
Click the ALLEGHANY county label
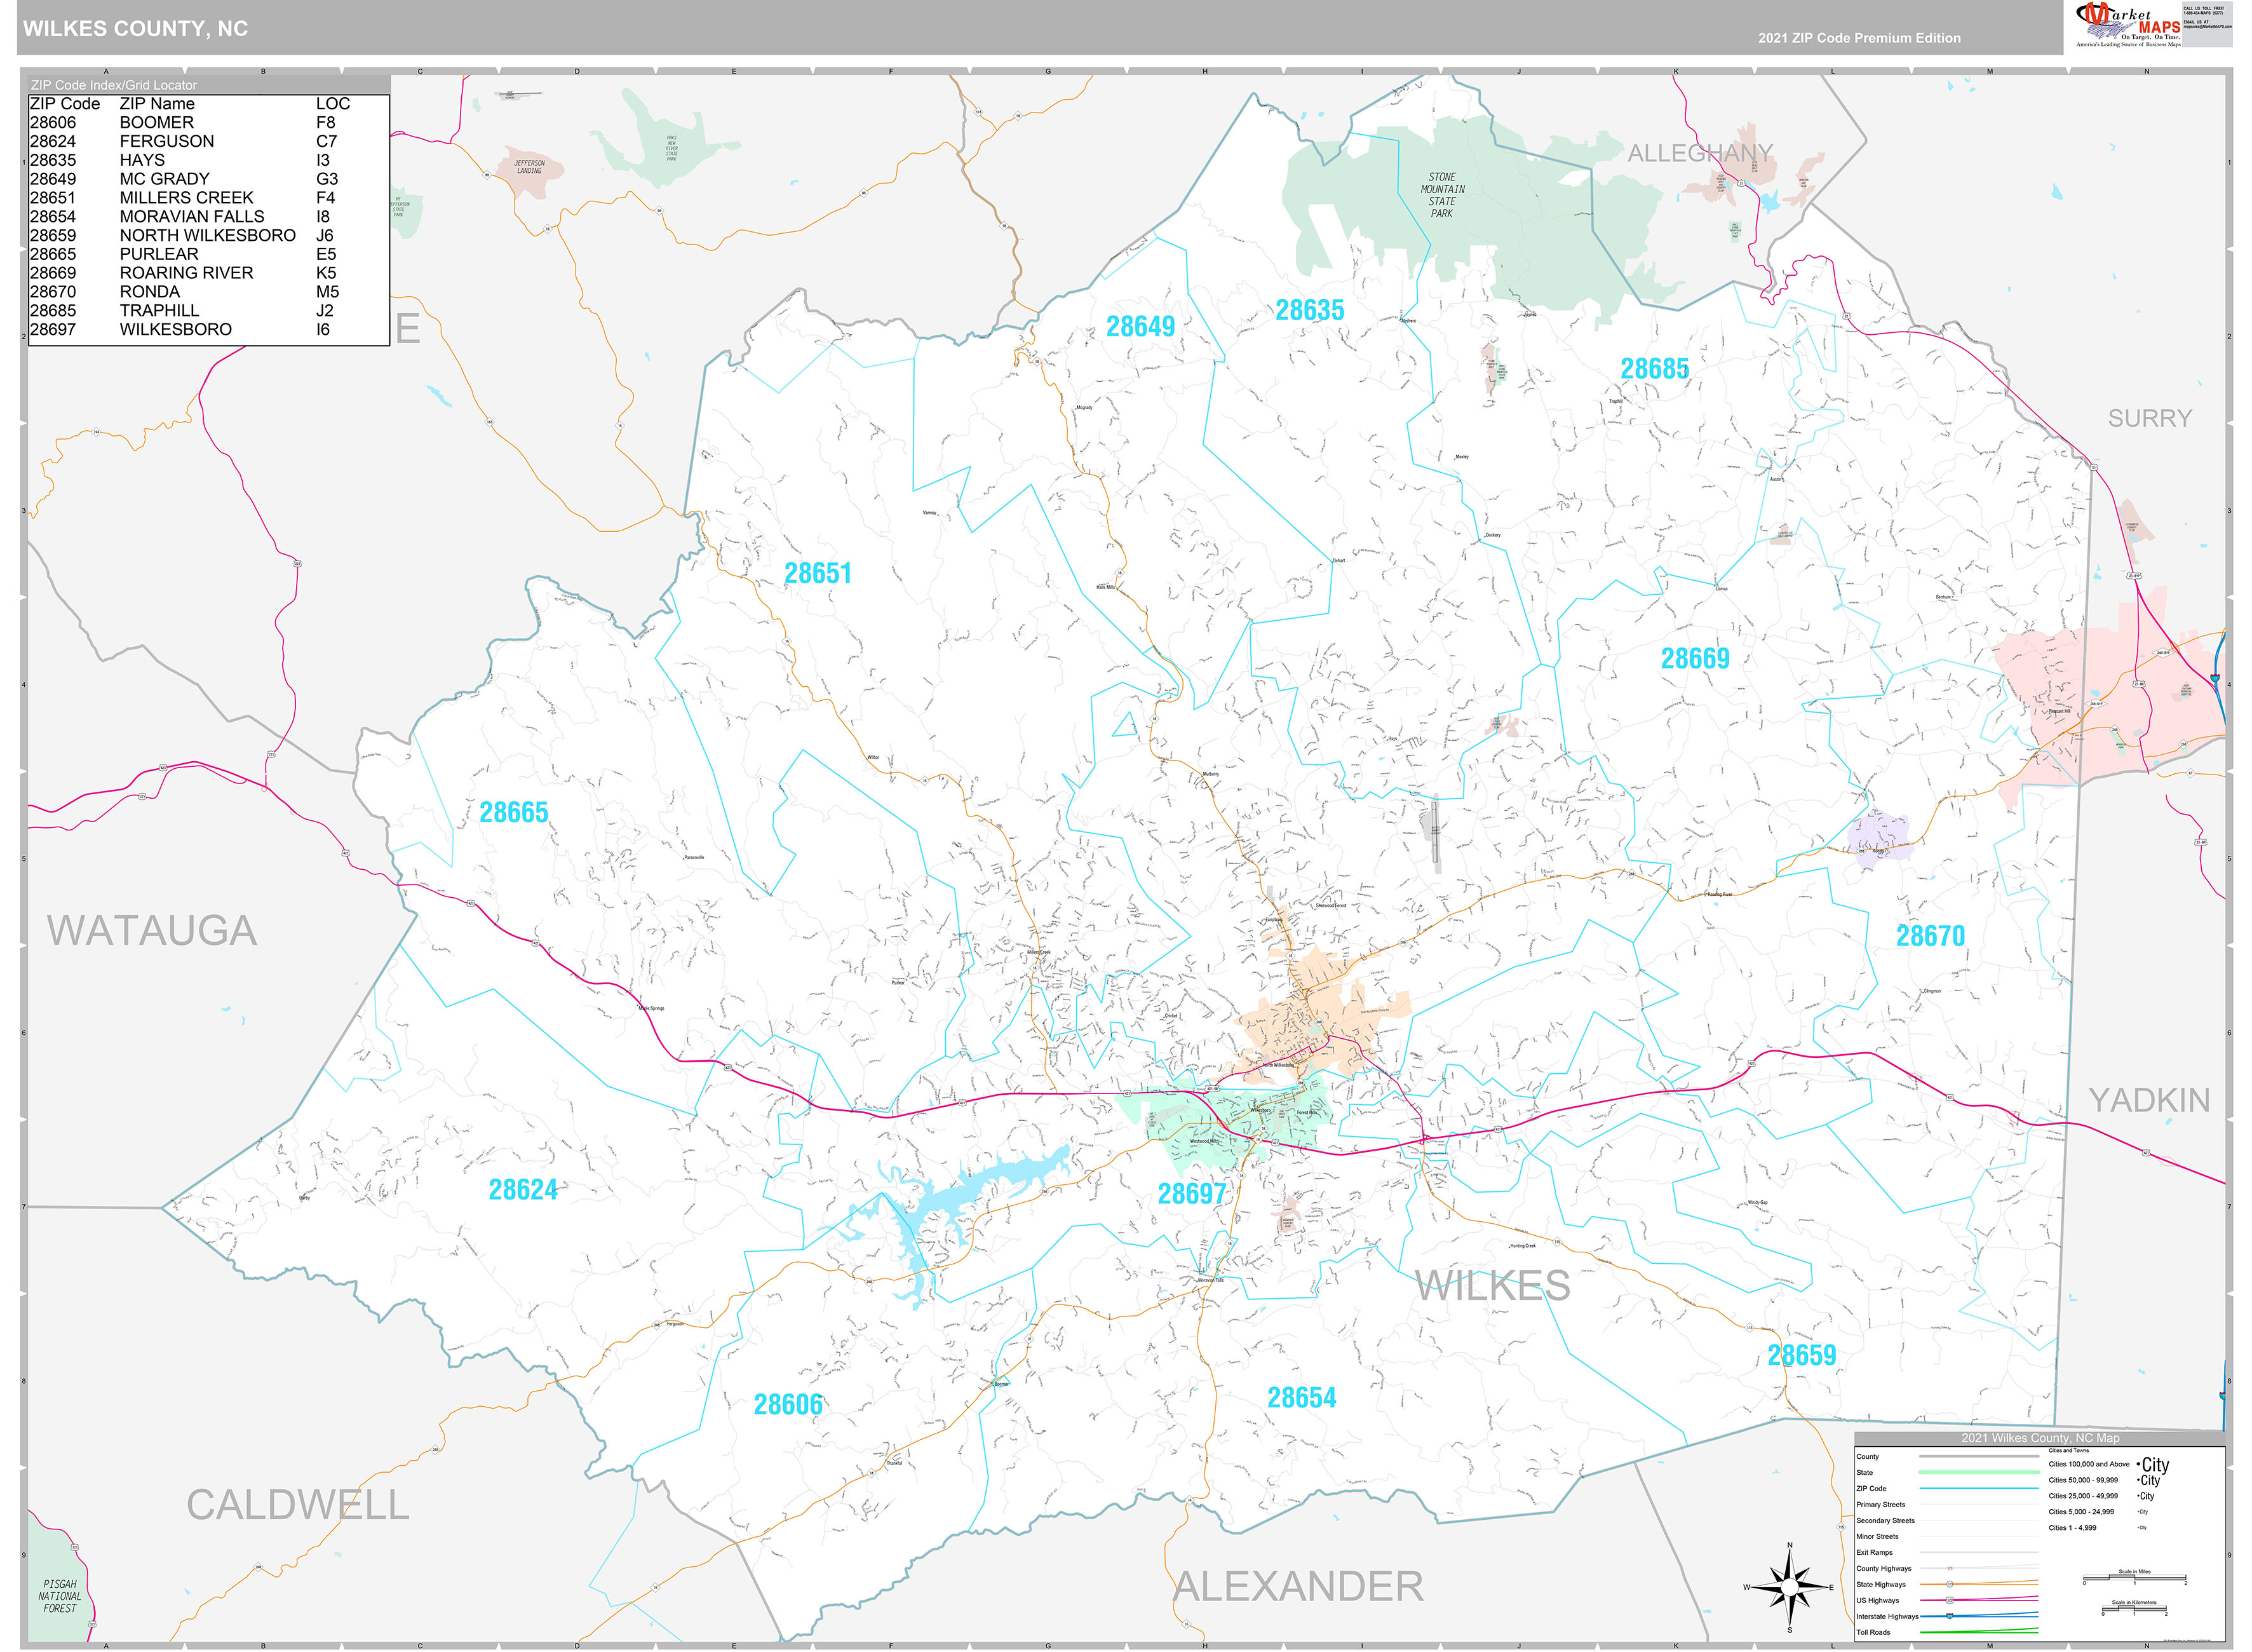[1700, 153]
